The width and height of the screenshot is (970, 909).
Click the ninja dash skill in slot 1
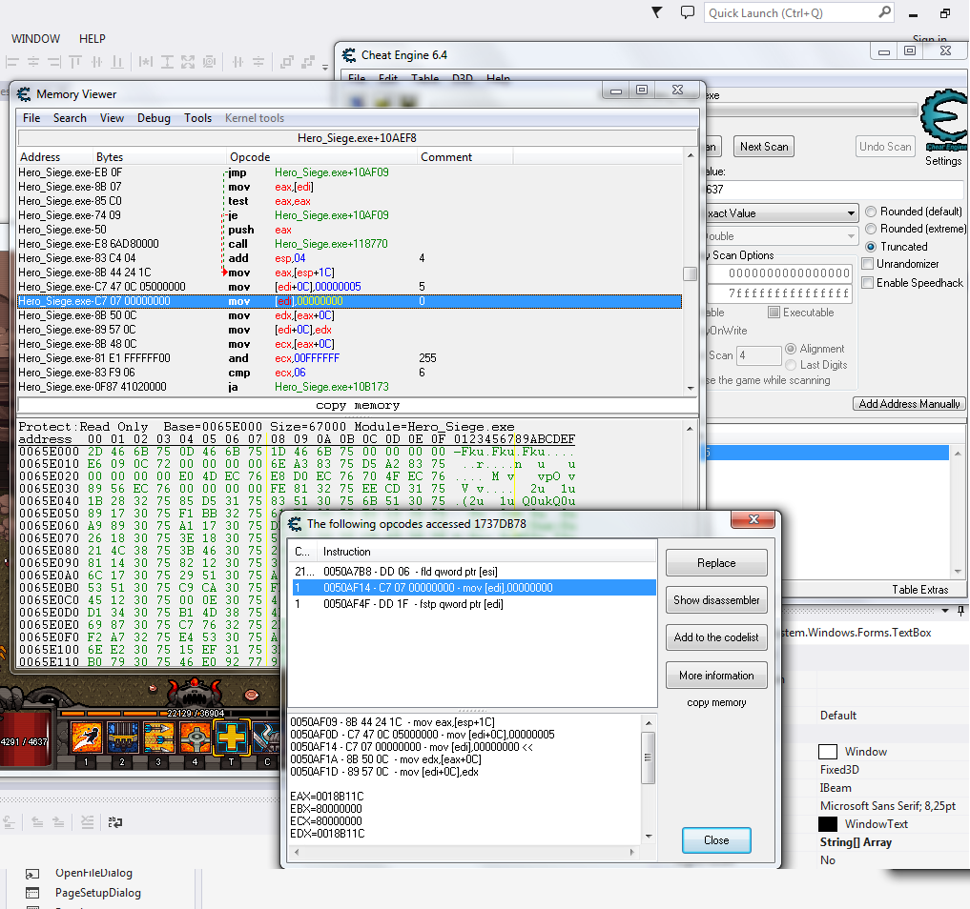point(87,737)
